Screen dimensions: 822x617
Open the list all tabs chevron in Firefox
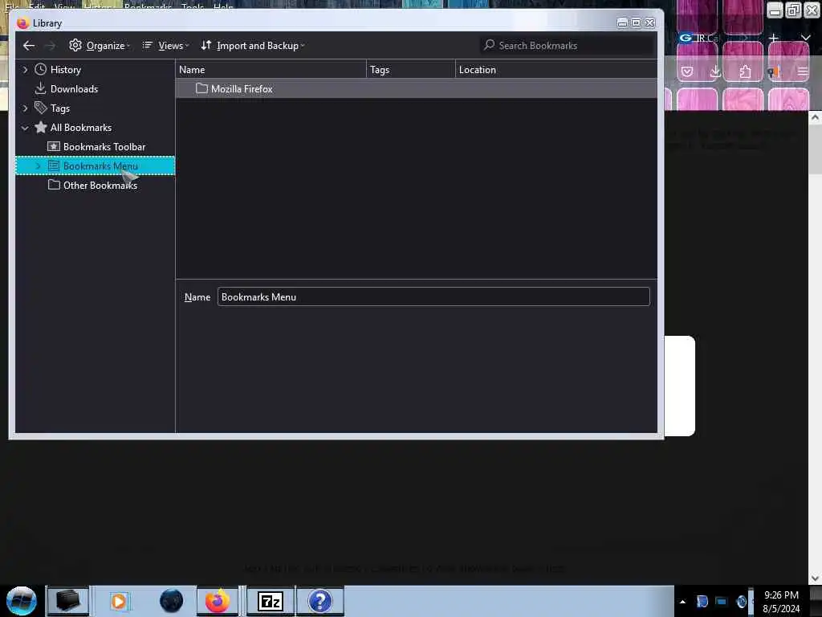(806, 38)
